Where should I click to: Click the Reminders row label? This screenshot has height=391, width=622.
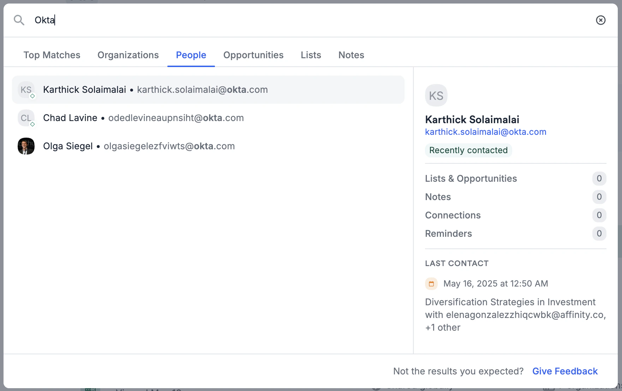448,234
